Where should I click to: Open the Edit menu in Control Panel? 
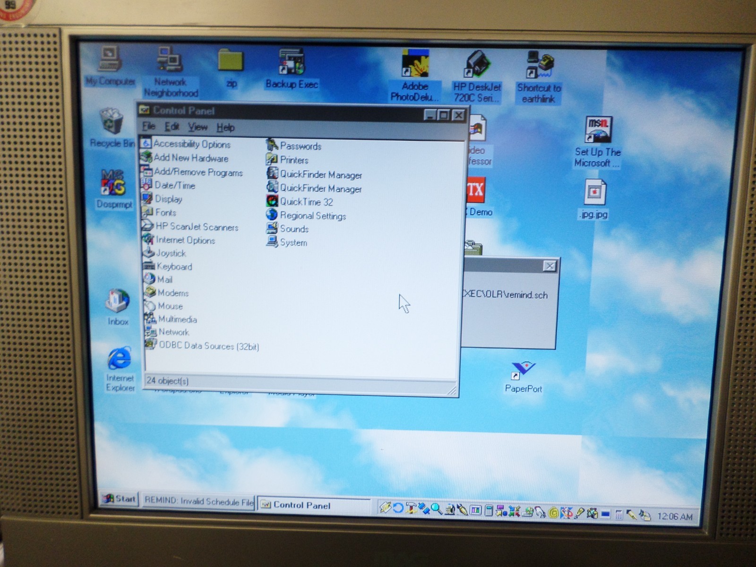172,127
